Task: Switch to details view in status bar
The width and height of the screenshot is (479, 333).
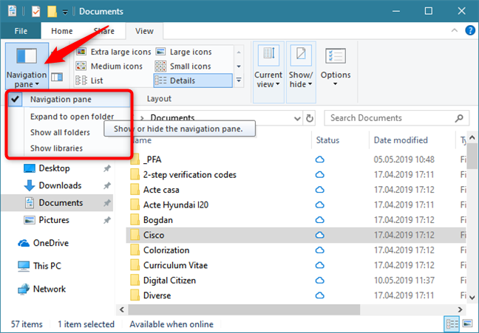Action: 452,323
